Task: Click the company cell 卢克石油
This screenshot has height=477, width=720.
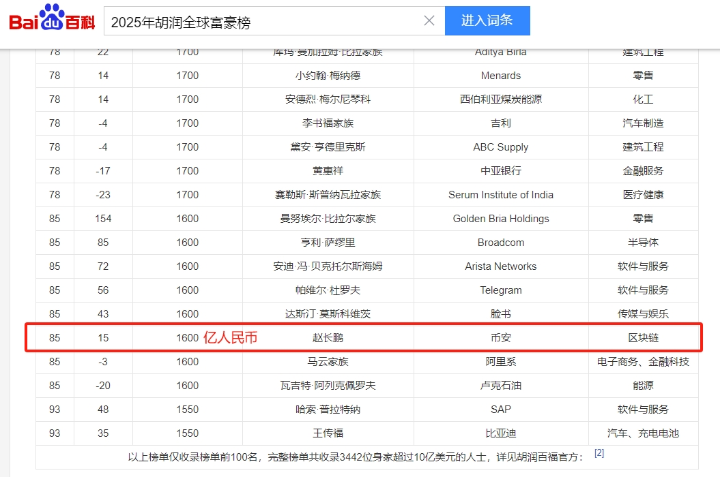Action: (500, 386)
